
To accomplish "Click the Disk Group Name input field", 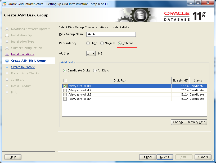I will 111,34.
